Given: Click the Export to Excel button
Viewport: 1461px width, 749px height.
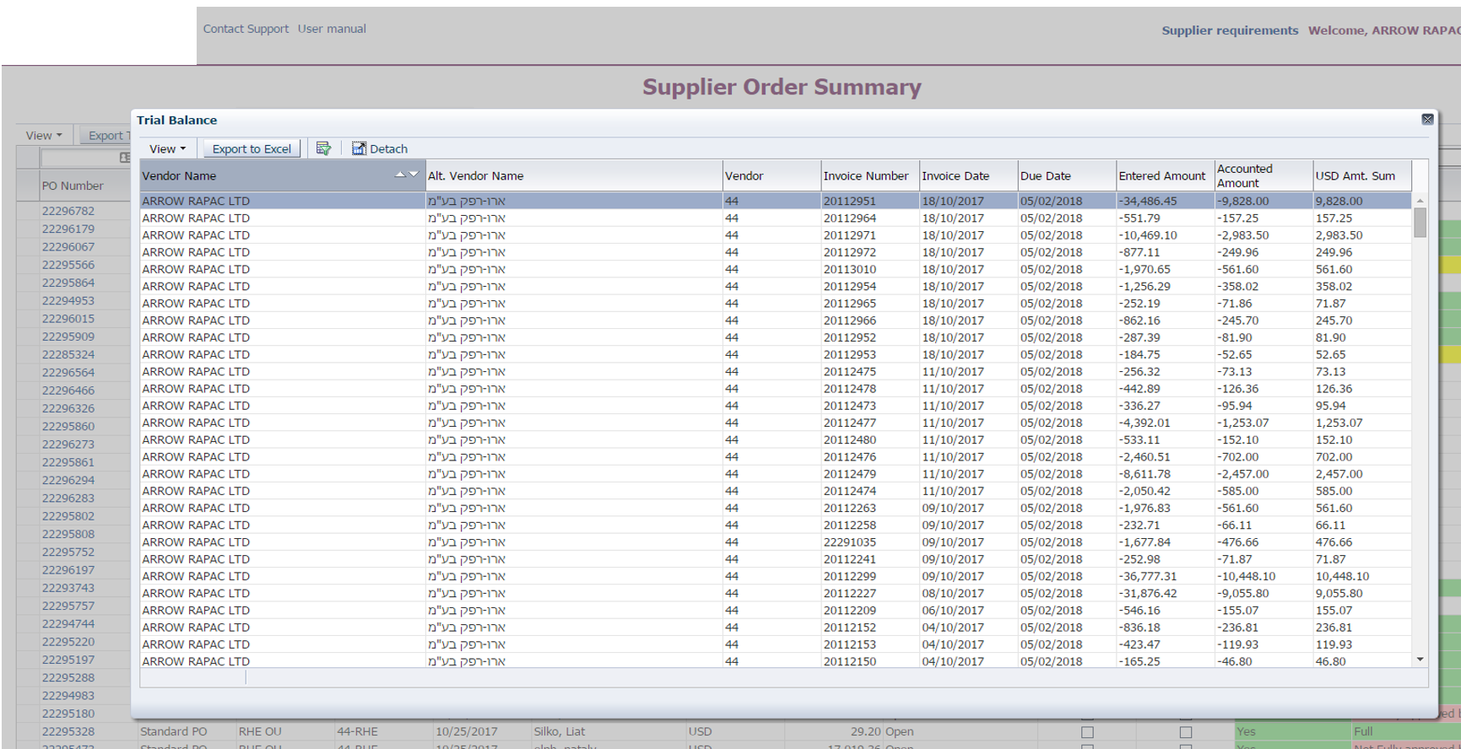Looking at the screenshot, I should coord(252,148).
